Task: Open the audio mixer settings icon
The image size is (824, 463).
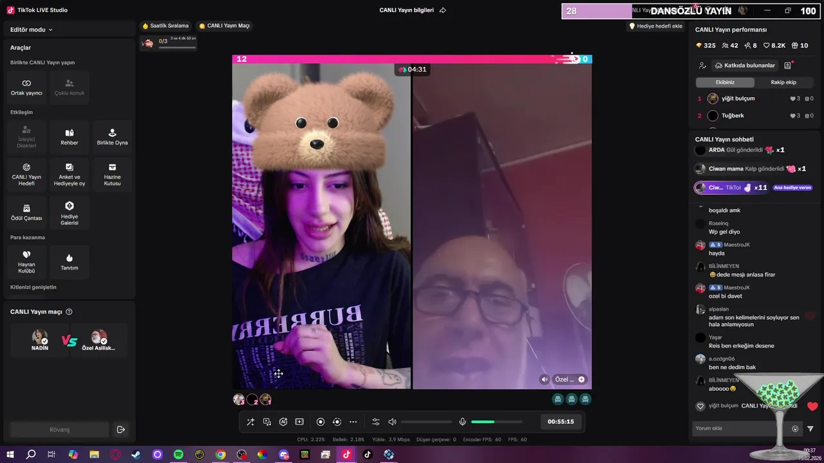Action: (376, 422)
